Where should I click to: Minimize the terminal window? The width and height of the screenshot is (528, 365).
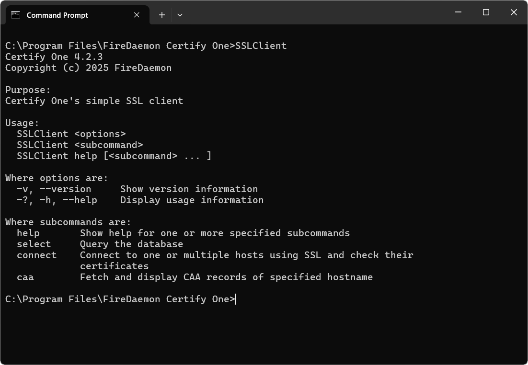(459, 12)
